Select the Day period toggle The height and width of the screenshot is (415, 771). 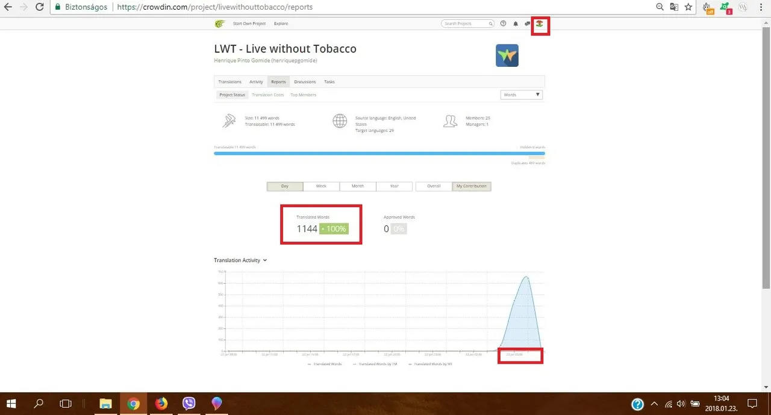coord(285,186)
